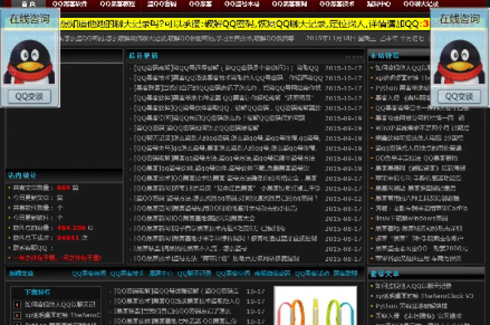This screenshot has width=490, height=325.
Task: Click the 站内统计 section heading
Action: pyautogui.click(x=22, y=175)
